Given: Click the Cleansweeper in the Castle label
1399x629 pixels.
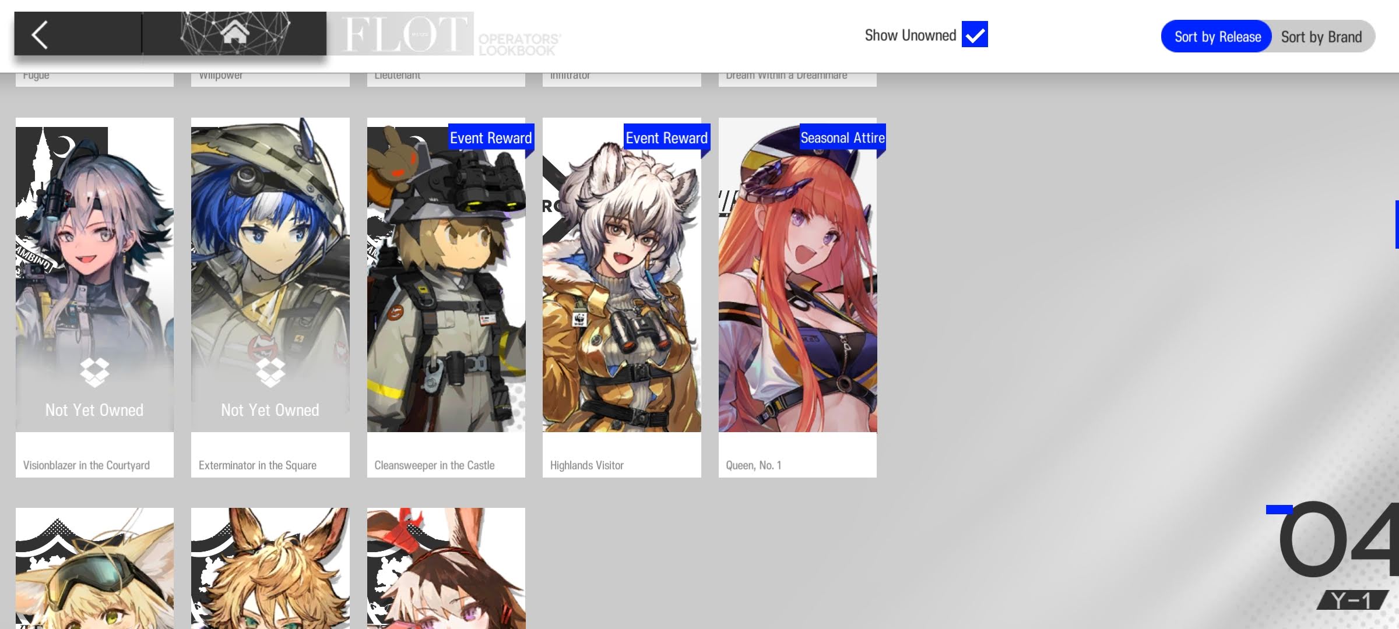Looking at the screenshot, I should pos(434,465).
